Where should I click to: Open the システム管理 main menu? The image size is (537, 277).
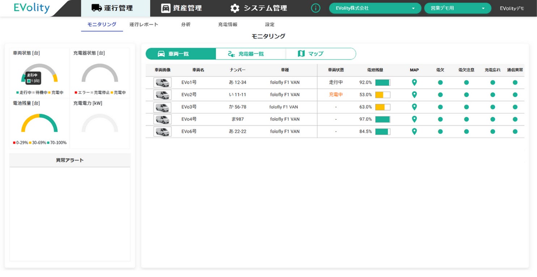click(x=259, y=8)
